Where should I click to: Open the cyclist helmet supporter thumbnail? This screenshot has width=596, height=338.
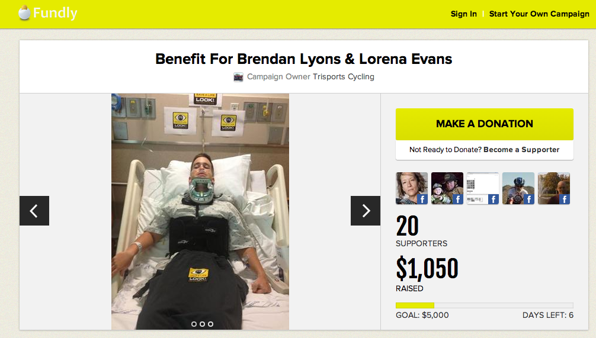click(x=518, y=188)
